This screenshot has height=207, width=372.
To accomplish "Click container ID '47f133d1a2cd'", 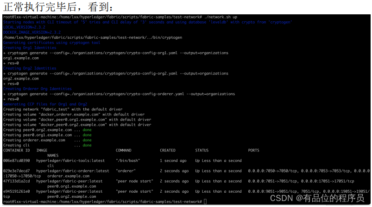I will tap(16, 181).
